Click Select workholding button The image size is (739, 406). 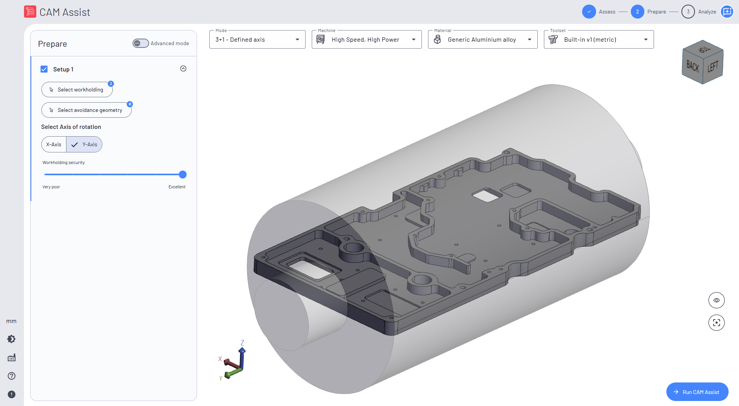point(77,90)
